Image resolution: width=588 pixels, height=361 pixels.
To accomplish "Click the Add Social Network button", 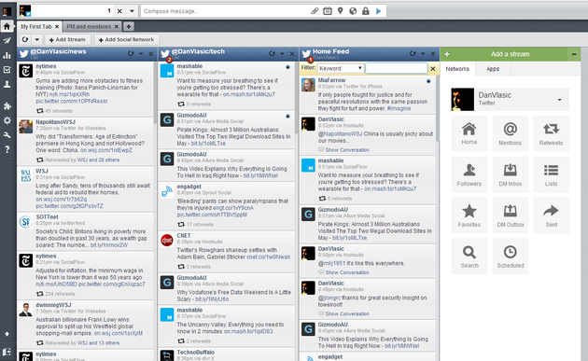I will [x=126, y=39].
